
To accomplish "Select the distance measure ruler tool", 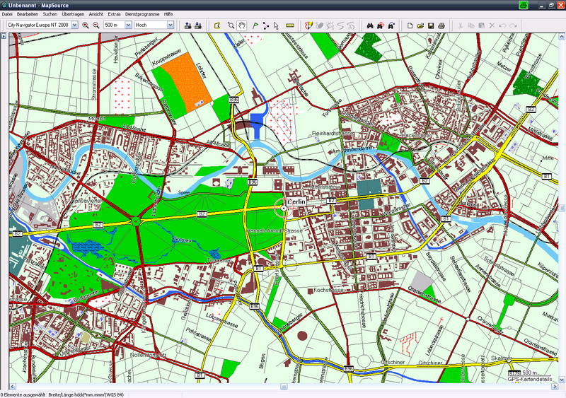I will [290, 25].
